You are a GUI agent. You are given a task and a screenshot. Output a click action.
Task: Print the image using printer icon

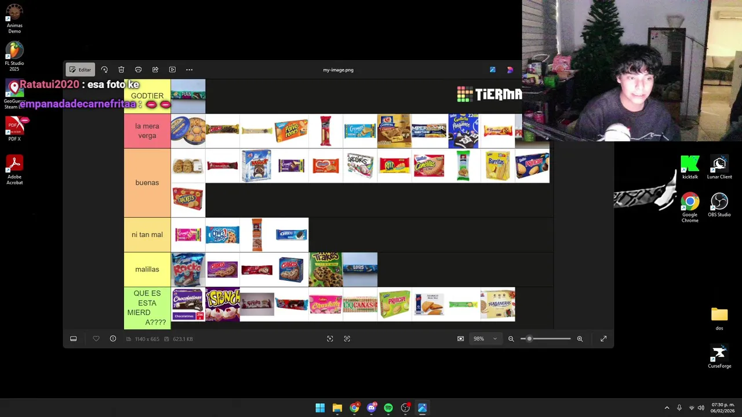138,69
